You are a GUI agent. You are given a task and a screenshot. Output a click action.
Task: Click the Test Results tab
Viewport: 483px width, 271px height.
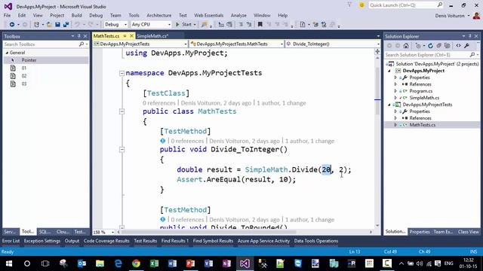point(145,241)
